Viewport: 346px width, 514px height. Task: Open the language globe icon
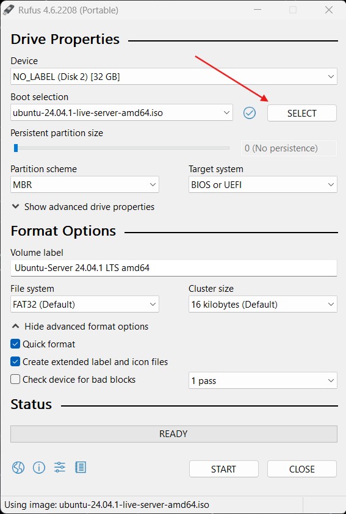click(x=18, y=468)
